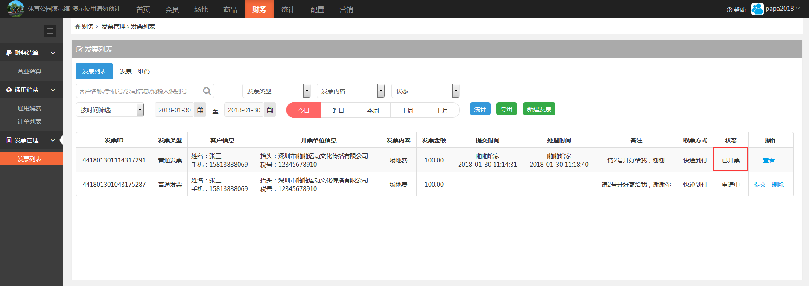Open the 发票类型 dropdown
809x286 pixels.
[276, 91]
